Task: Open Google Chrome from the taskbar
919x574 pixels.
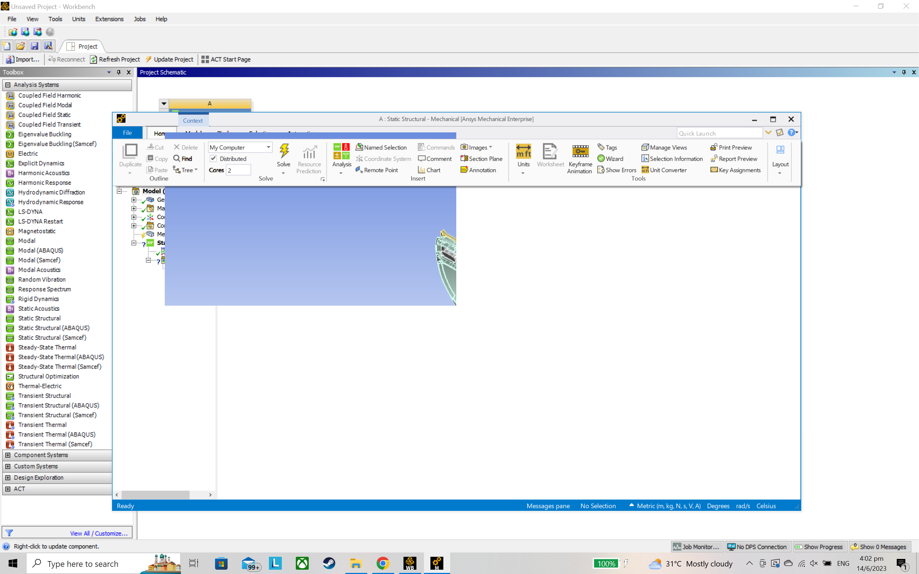Action: (383, 563)
